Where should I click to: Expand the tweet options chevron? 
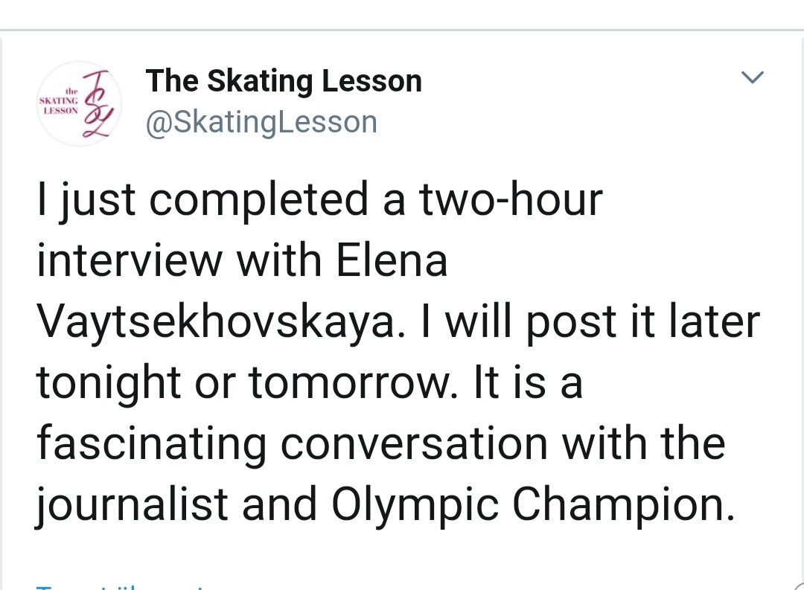point(753,77)
